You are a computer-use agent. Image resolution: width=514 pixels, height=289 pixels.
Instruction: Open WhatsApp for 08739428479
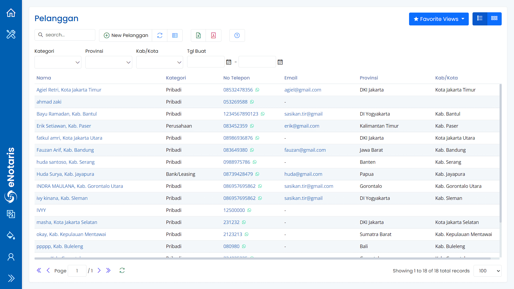point(257,174)
